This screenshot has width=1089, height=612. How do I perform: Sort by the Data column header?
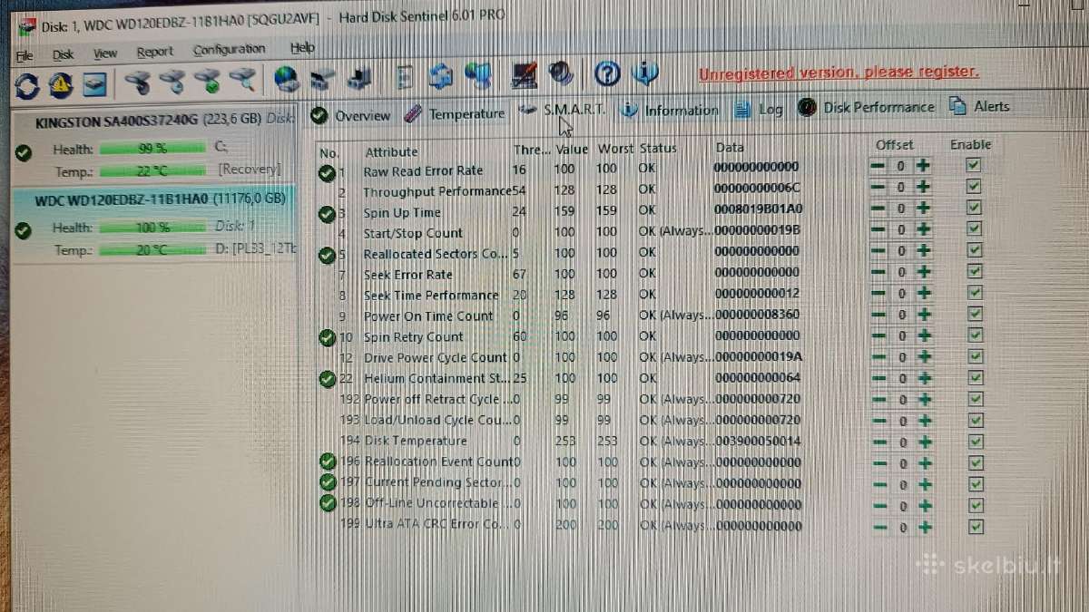(730, 147)
